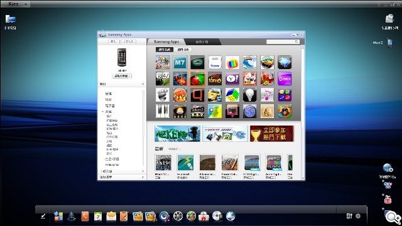Open the rainbow TV app icon
Viewport: 402px width, 226px height.
[x=232, y=62]
